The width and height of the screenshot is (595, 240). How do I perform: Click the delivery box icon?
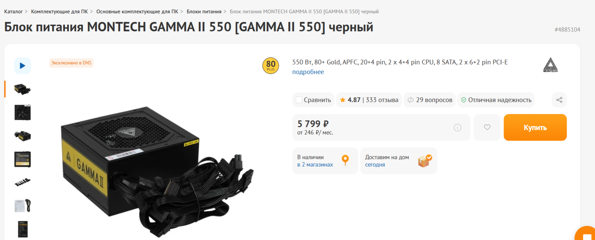tap(425, 161)
